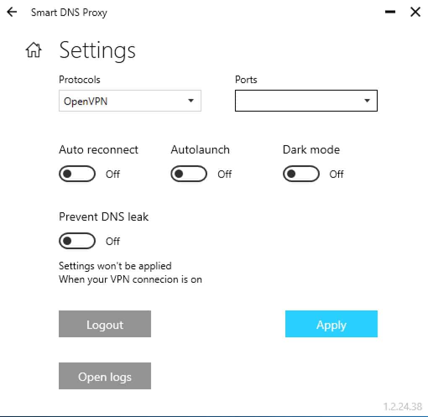Close the Smart DNS Proxy window
Image resolution: width=428 pixels, height=417 pixels.
click(415, 12)
